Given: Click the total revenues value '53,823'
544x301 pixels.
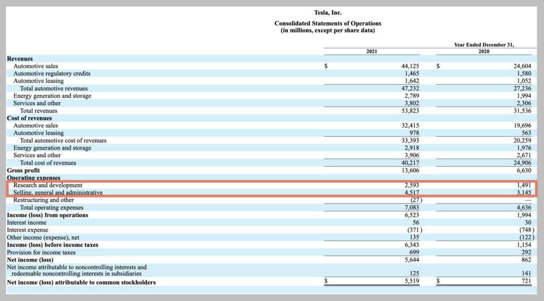Looking at the screenshot, I should [x=410, y=111].
